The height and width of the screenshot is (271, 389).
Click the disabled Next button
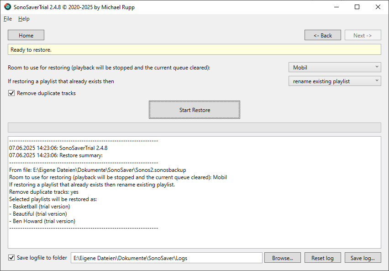pos(363,35)
